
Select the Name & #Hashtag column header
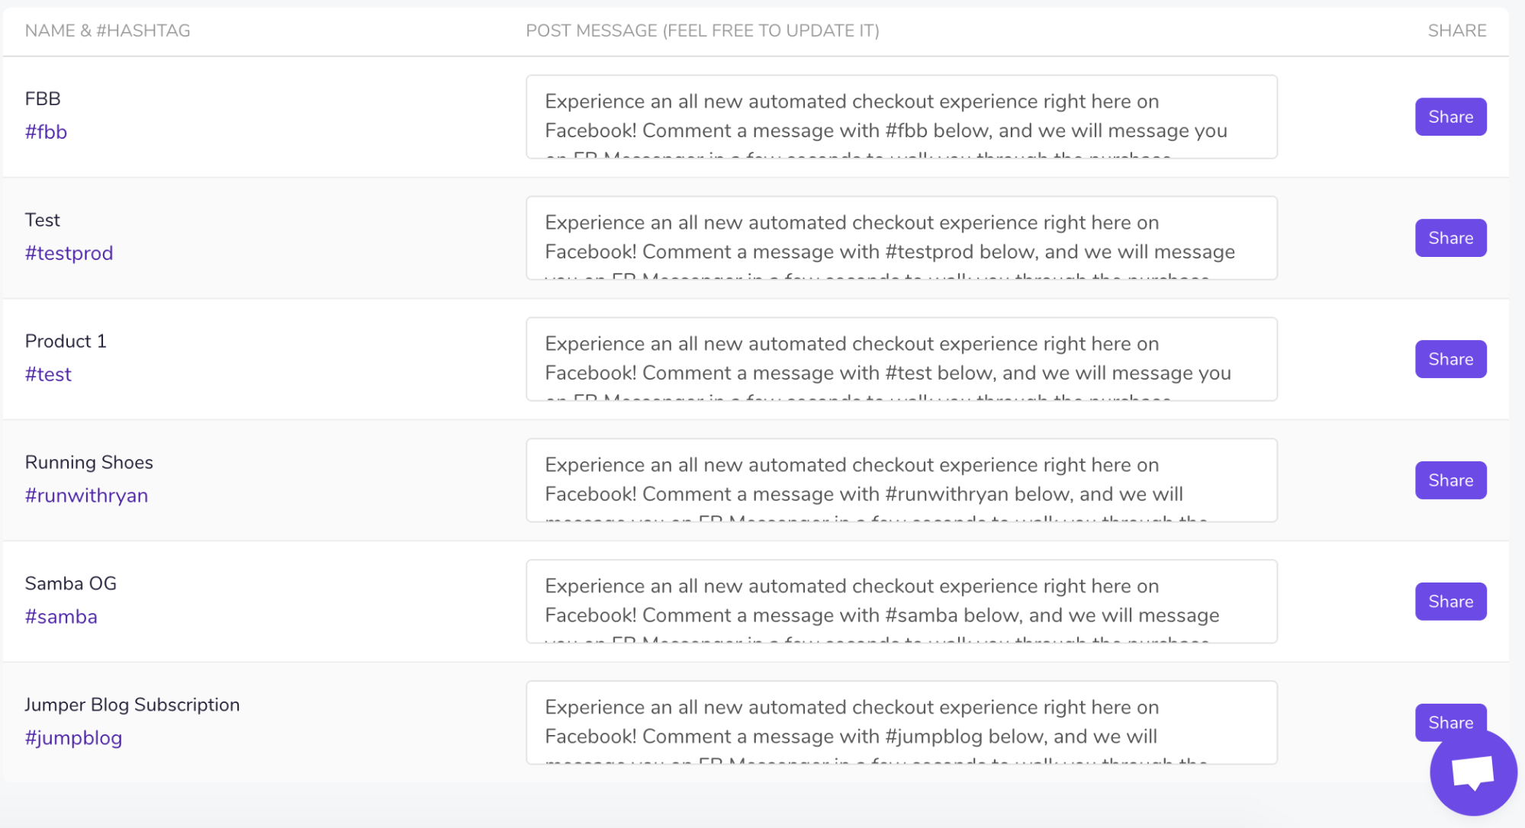(108, 30)
